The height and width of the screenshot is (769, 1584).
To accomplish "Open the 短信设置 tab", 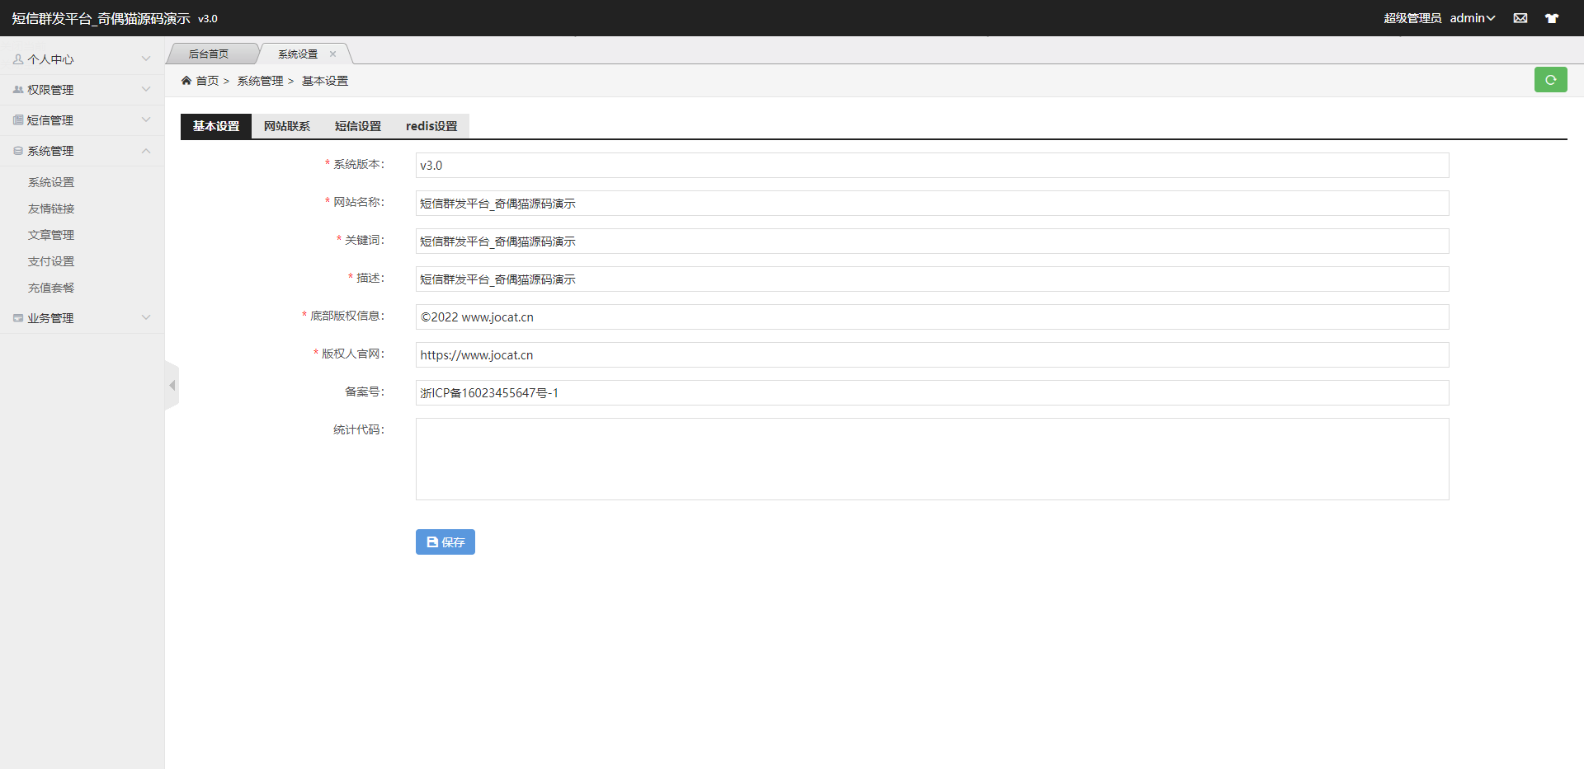I will coord(358,126).
